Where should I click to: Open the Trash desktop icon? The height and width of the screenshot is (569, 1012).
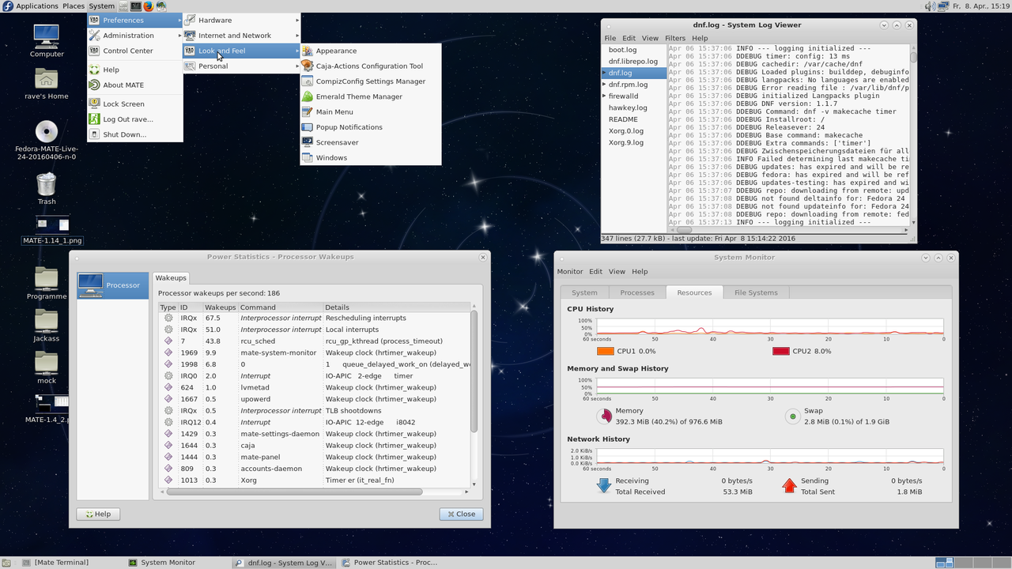pyautogui.click(x=47, y=185)
